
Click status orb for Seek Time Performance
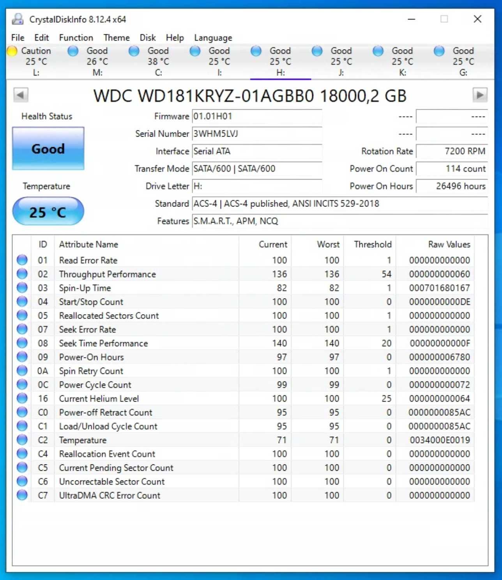tap(22, 343)
